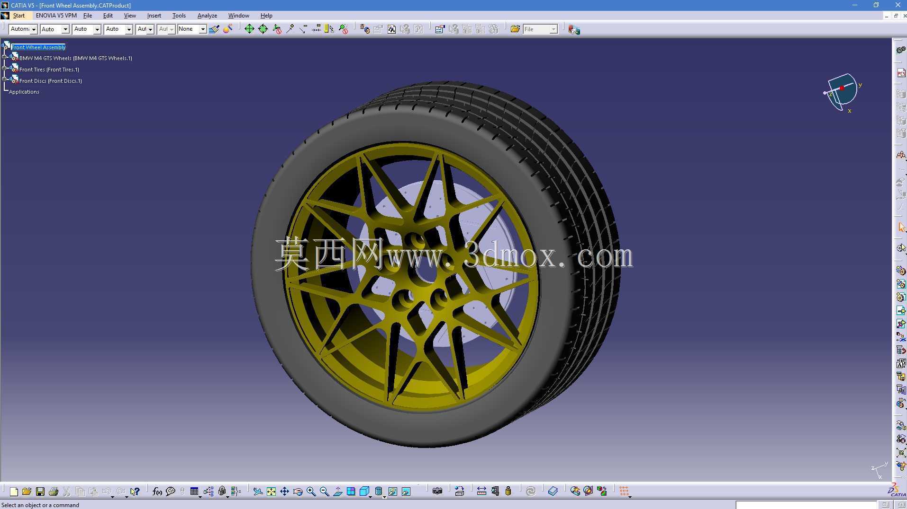Image resolution: width=907 pixels, height=509 pixels.
Task: Toggle Swap visible space icon
Action: coord(406,491)
